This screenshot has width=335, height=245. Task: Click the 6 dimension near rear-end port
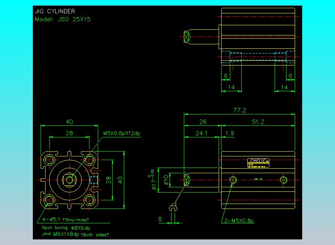tap(290, 76)
